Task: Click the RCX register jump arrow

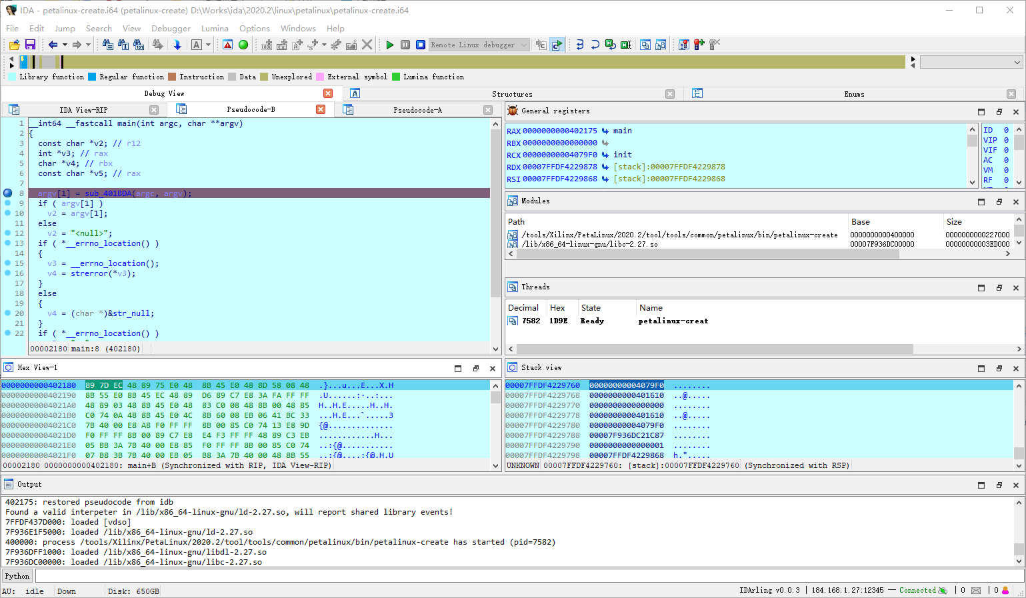Action: (605, 155)
